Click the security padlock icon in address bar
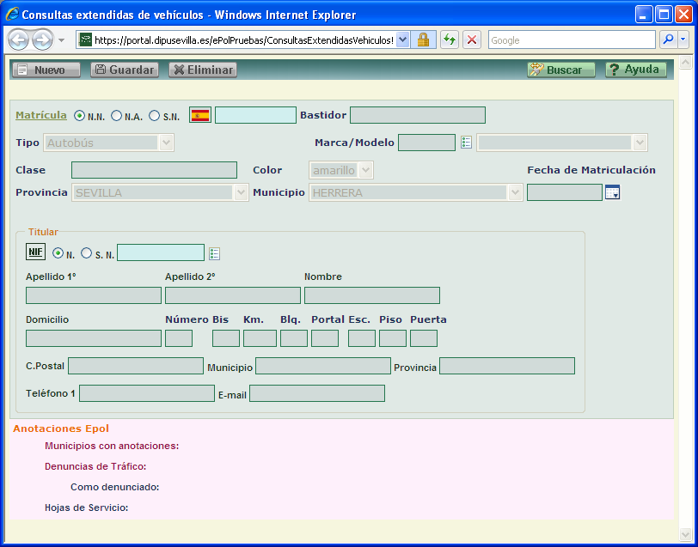 [423, 40]
